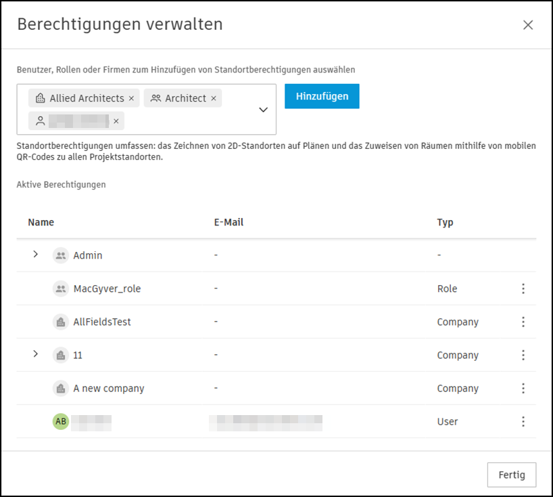Viewport: 553px width, 497px height.
Task: Open the user selection dropdown arrow
Action: pos(264,110)
